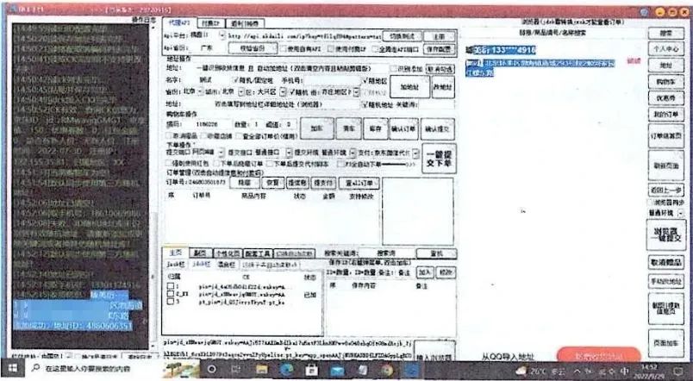This screenshot has width=693, height=381.
Task: Expand the 省份 北京 dropdown
Action: tap(200, 92)
